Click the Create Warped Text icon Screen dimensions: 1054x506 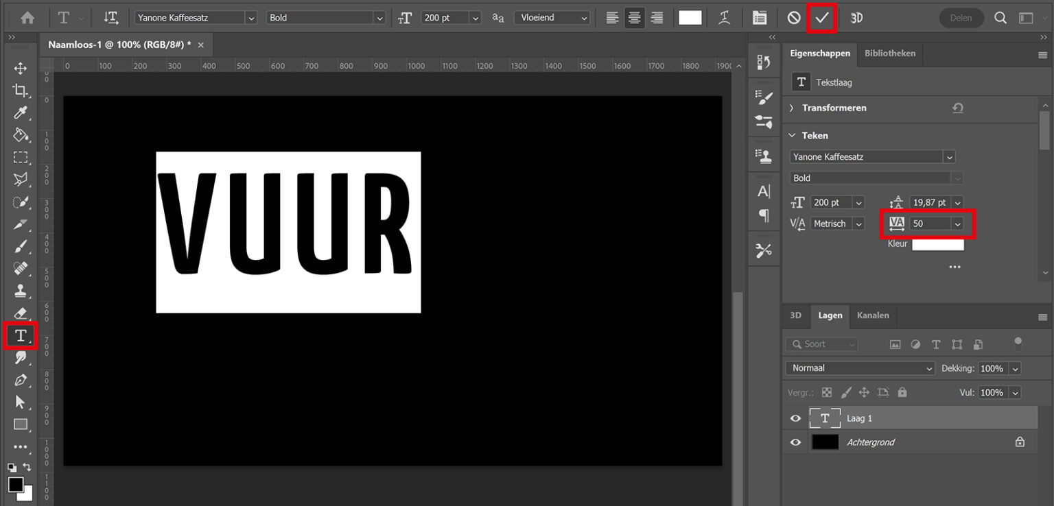[x=724, y=18]
